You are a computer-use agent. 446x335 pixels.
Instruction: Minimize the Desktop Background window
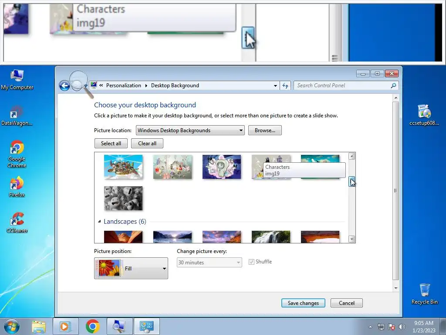click(x=363, y=73)
